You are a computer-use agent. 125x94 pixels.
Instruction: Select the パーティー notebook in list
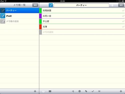point(19,11)
